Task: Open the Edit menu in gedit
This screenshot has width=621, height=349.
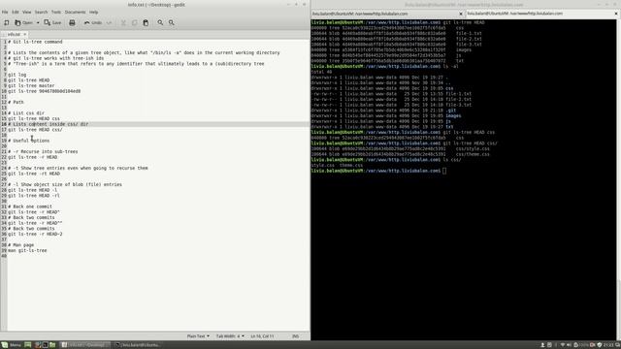Action: [16, 13]
